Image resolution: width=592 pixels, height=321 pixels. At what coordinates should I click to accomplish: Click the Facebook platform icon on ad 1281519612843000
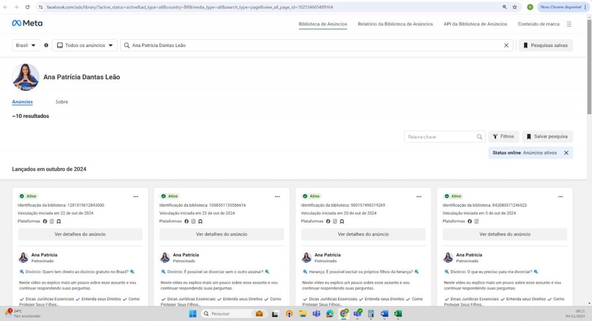[x=45, y=222]
